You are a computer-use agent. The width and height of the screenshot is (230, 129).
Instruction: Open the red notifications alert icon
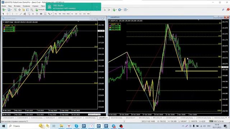coord(228,10)
